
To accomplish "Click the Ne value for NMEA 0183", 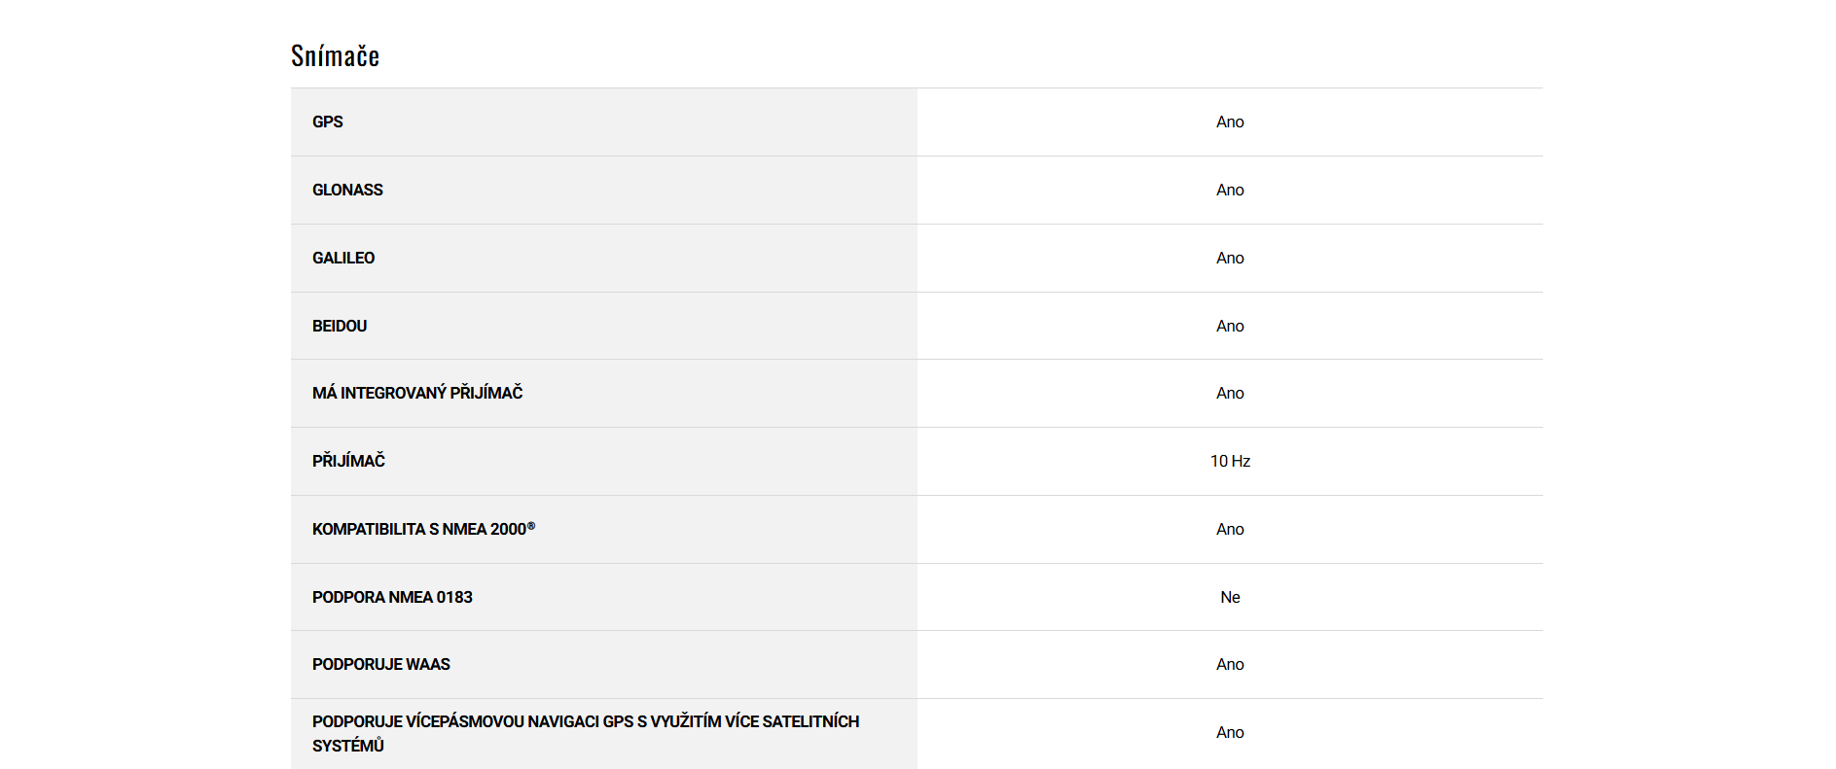I will 1230,598.
